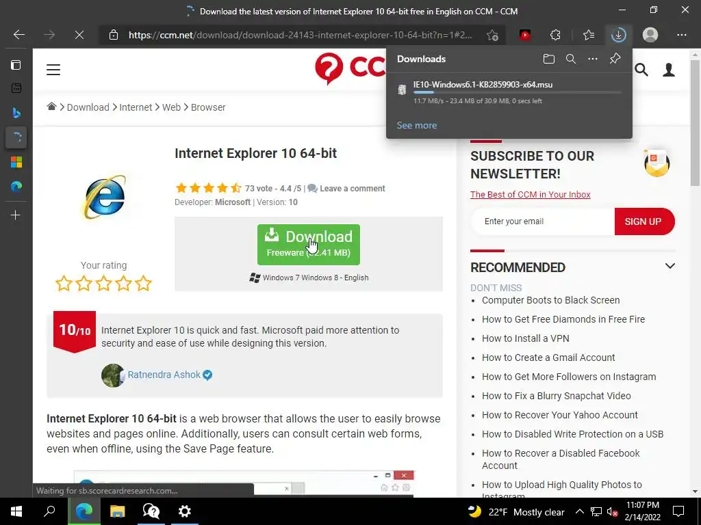Click the SIGN UP button
Viewport: 701px width, 525px height.
pos(644,221)
